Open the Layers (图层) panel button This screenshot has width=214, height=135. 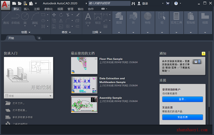119,23
